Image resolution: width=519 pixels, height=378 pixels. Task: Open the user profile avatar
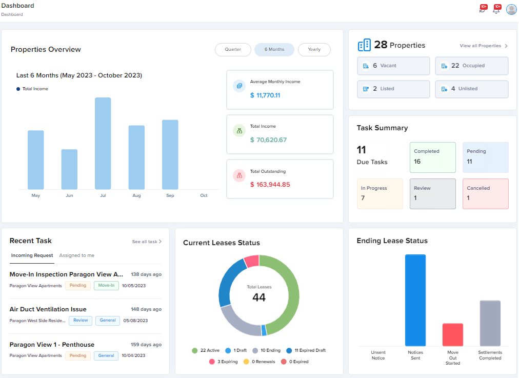pyautogui.click(x=511, y=10)
